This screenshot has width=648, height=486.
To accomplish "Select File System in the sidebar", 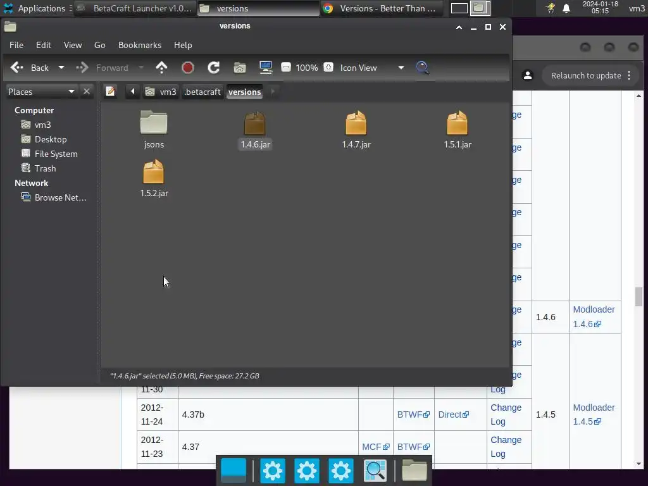I will click(x=56, y=154).
